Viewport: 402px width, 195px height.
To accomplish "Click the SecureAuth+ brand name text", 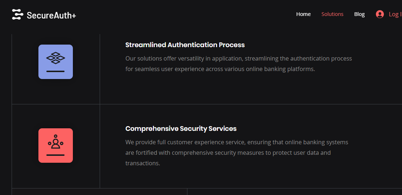I will click(51, 15).
